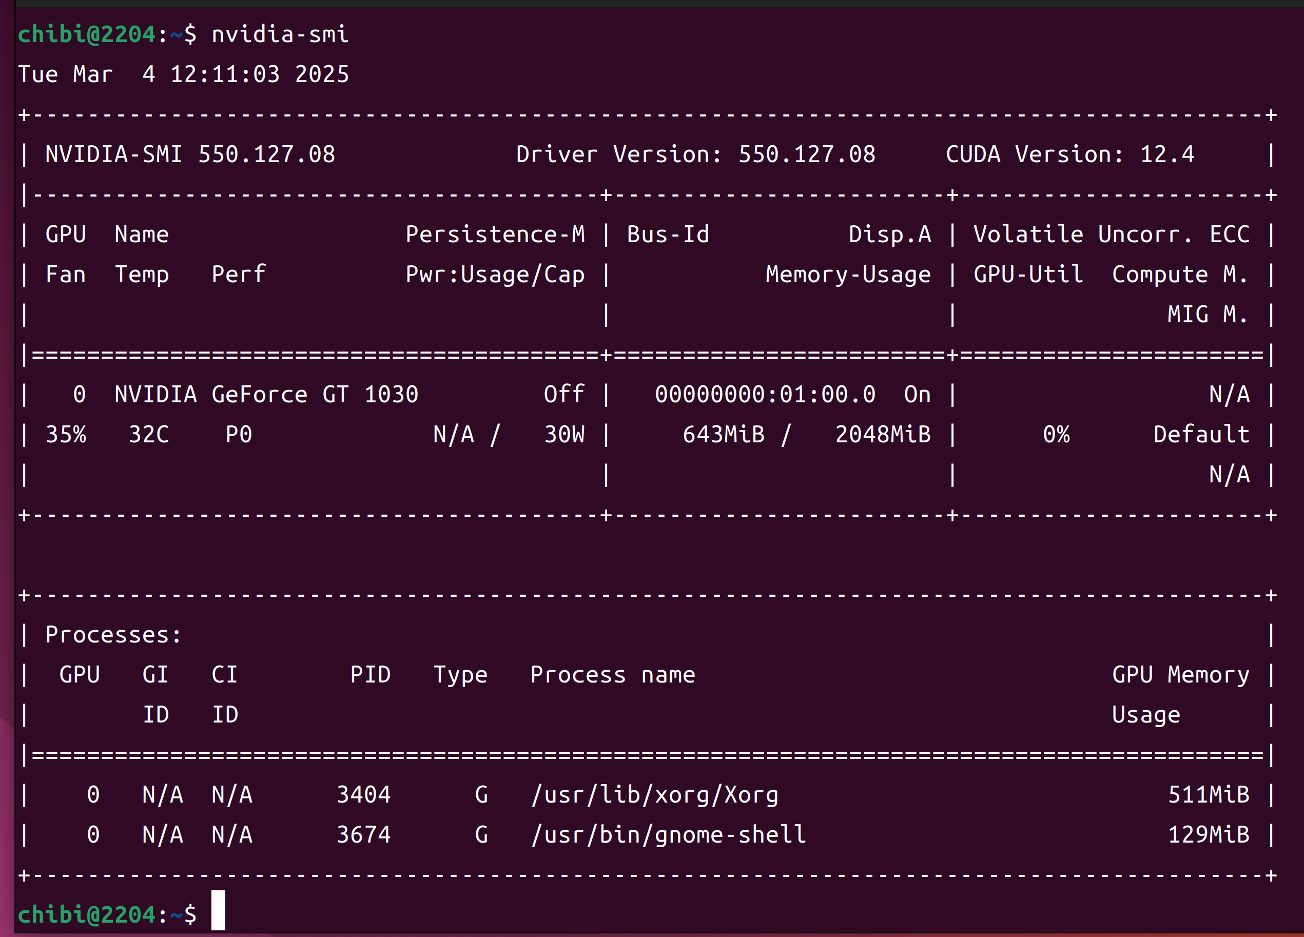Click the terminal cursor block at the prompt
This screenshot has height=937, width=1304.
point(218,910)
